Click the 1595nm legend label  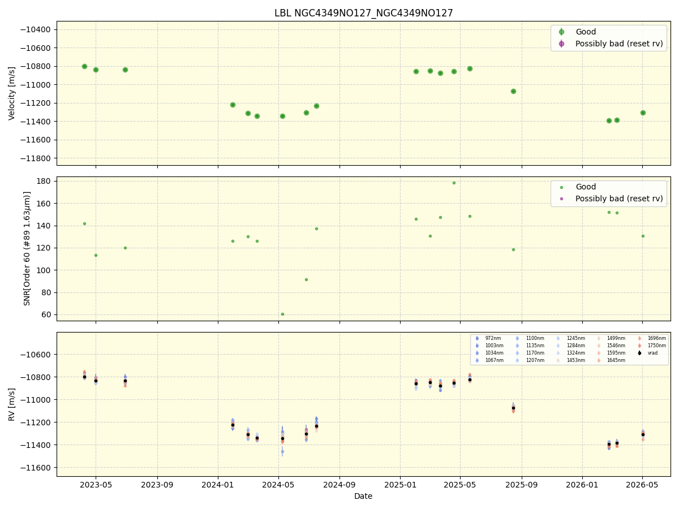[616, 353]
